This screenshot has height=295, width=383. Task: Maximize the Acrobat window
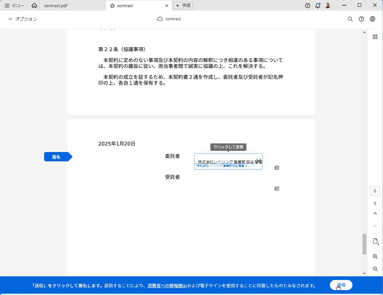click(360, 5)
